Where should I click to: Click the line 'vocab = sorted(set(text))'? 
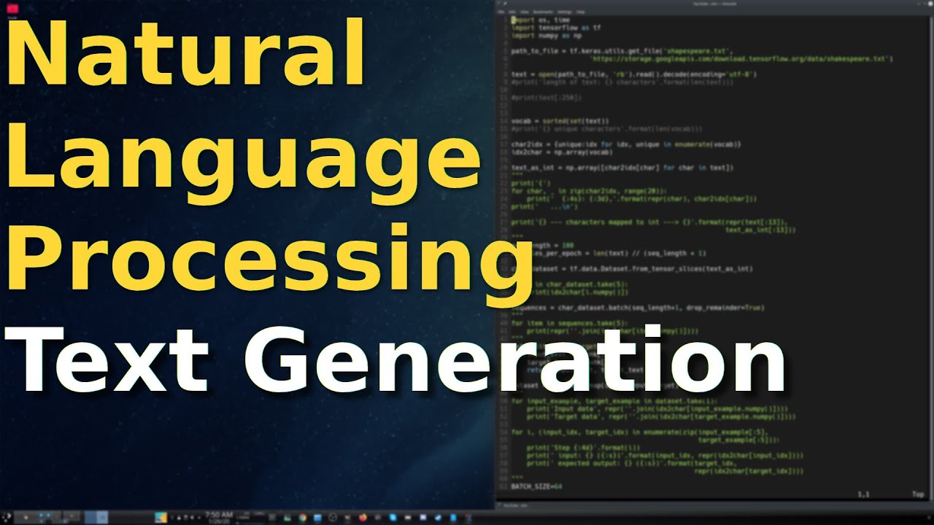[x=560, y=121]
